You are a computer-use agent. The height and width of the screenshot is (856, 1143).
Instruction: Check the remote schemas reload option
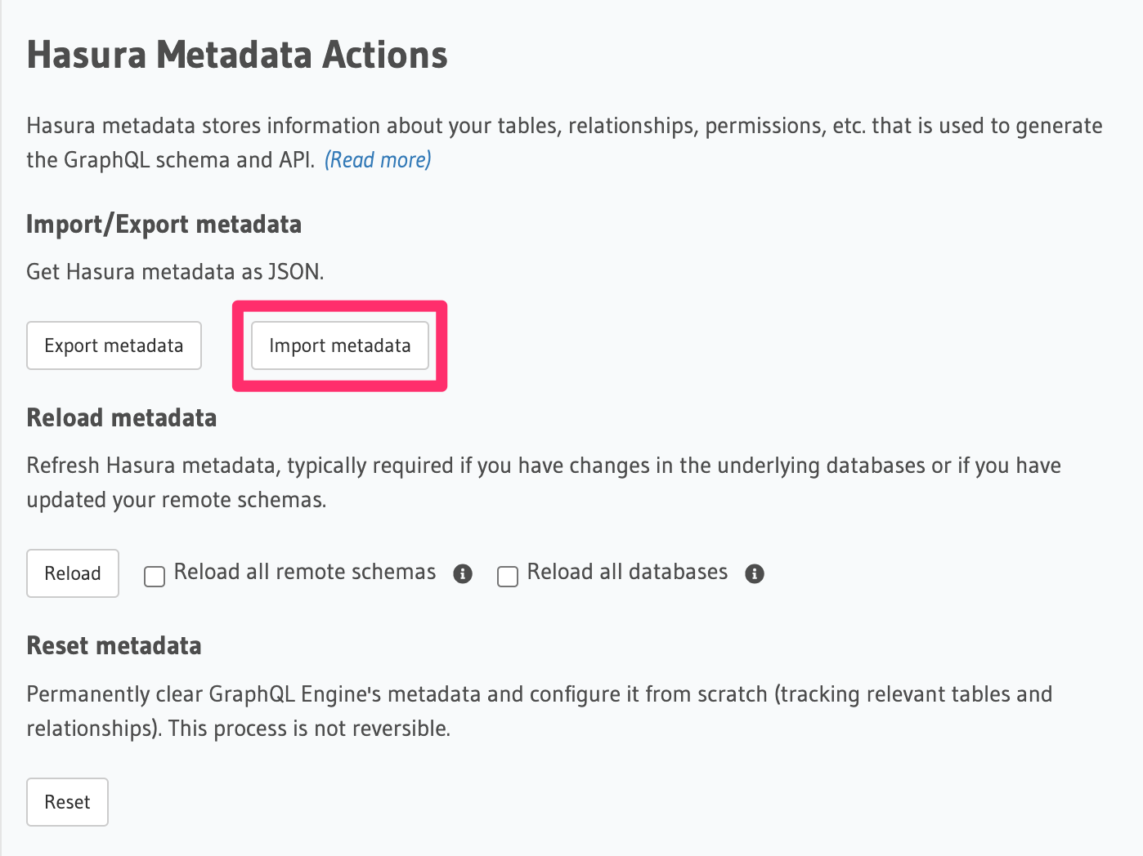tap(155, 576)
